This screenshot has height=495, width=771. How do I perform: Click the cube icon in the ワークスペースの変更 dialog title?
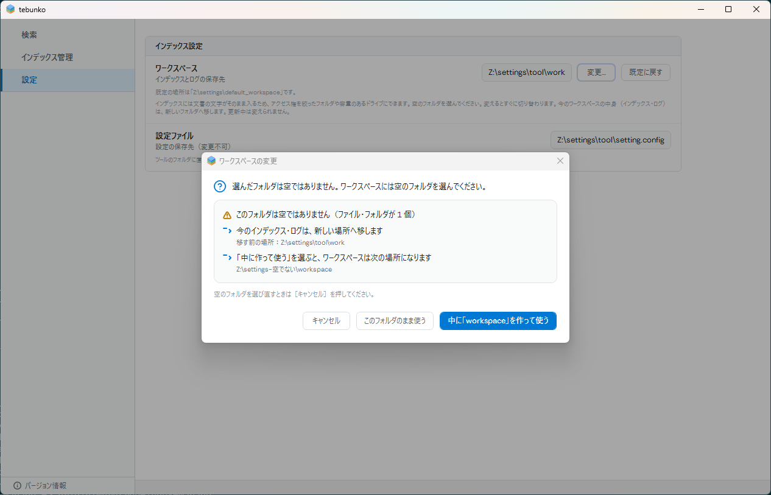click(x=211, y=161)
